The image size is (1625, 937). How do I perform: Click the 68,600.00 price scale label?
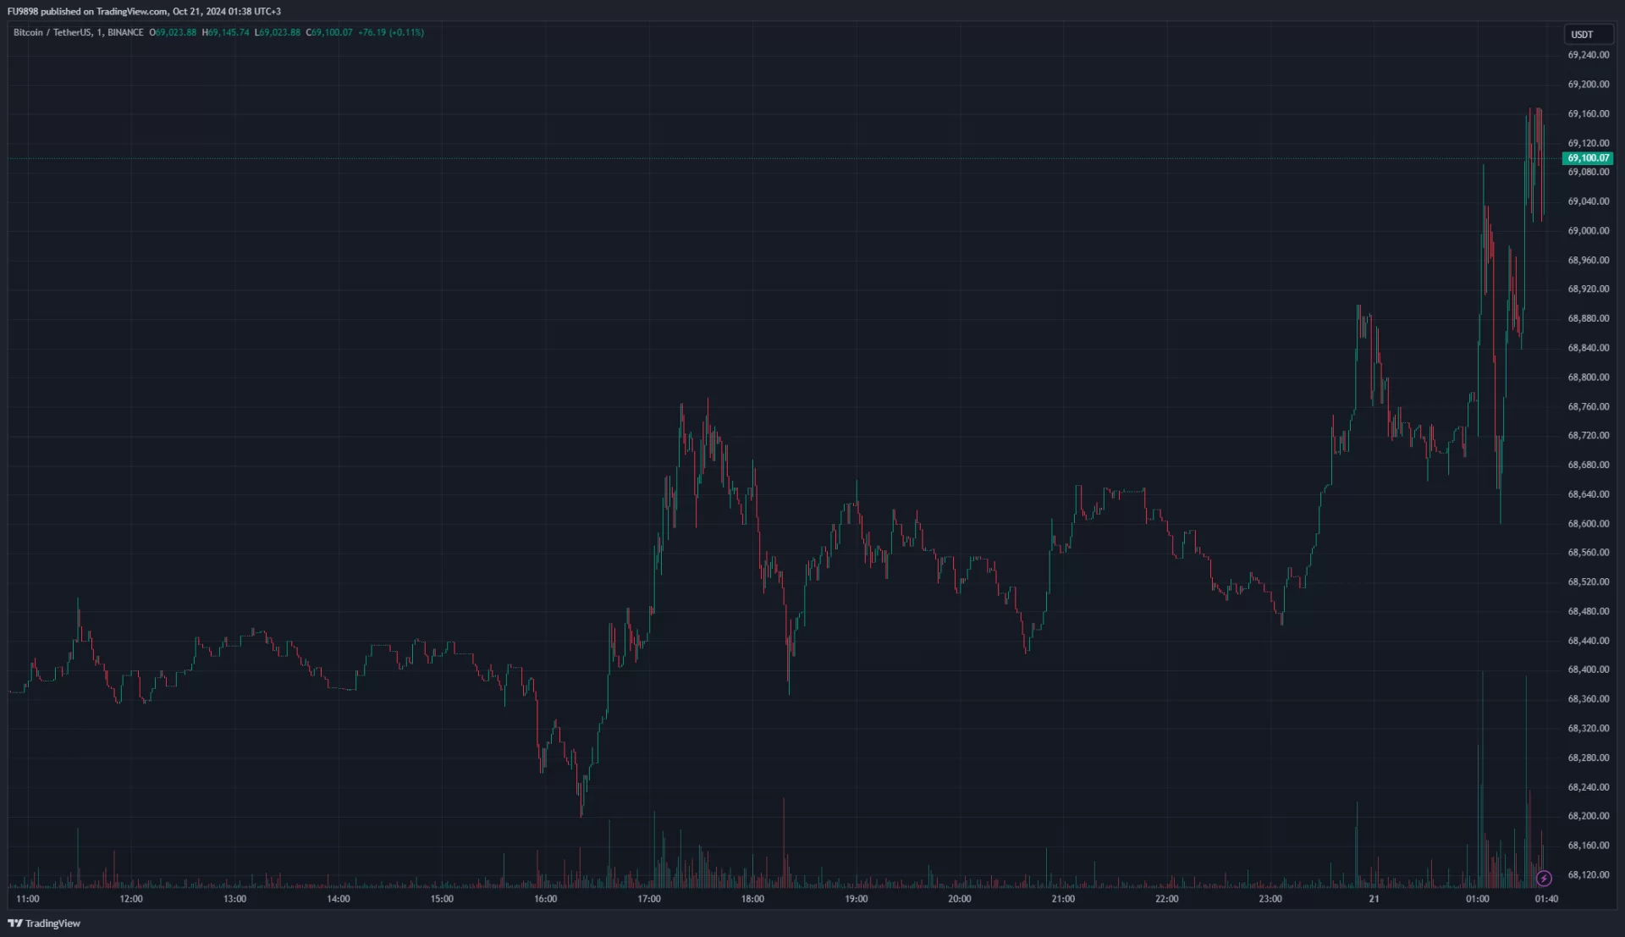pyautogui.click(x=1588, y=523)
